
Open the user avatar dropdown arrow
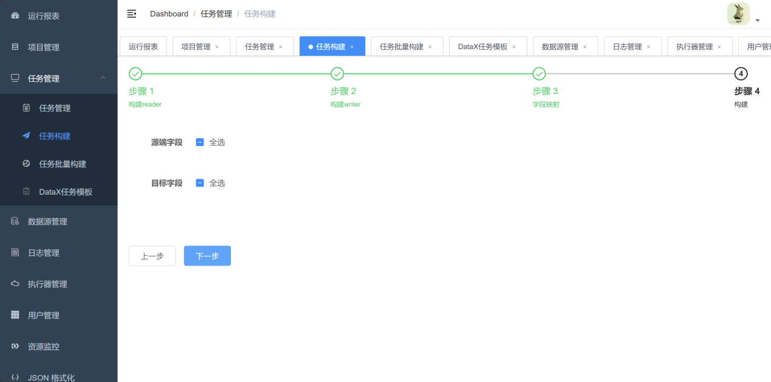coord(758,21)
